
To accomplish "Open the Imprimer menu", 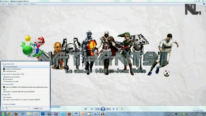I will tap(12, 4).
